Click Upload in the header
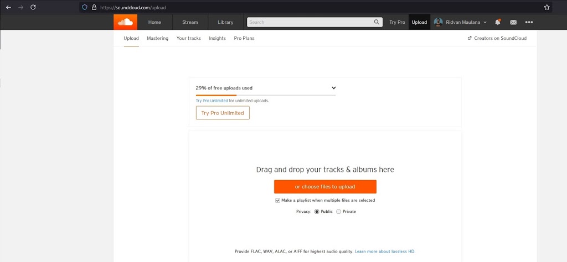 point(420,22)
